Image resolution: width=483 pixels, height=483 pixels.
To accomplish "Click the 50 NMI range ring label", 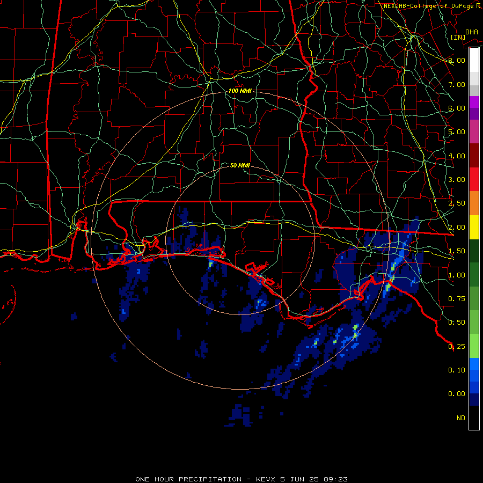I will click(x=240, y=165).
